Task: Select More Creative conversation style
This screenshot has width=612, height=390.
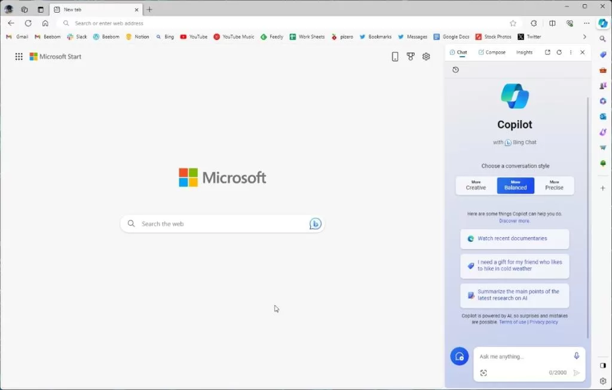Action: click(x=476, y=186)
